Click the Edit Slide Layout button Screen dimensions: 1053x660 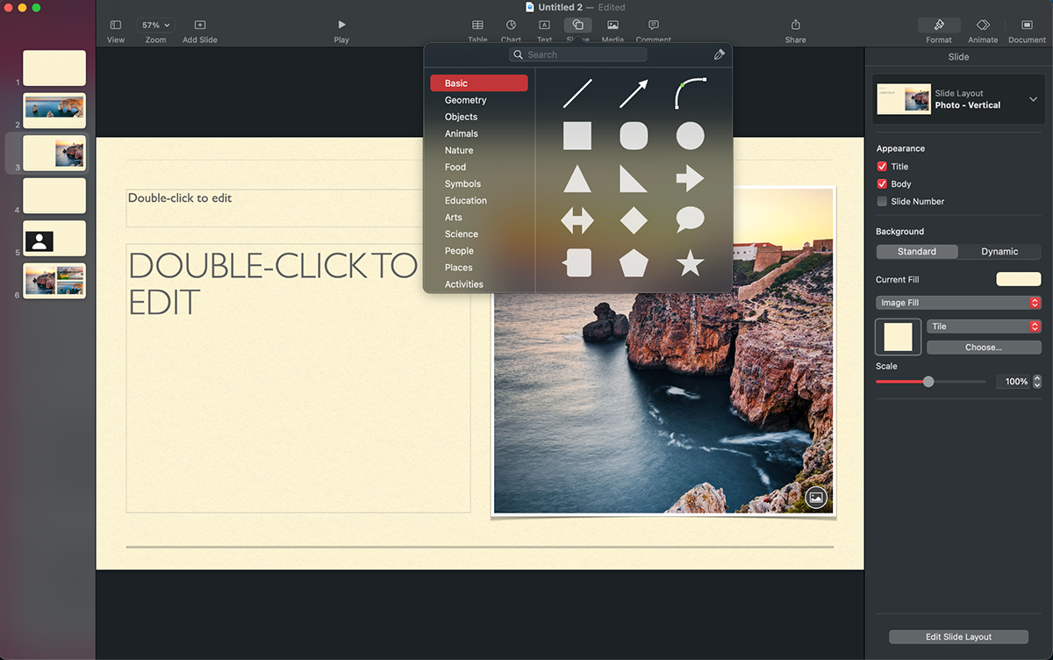click(x=958, y=637)
